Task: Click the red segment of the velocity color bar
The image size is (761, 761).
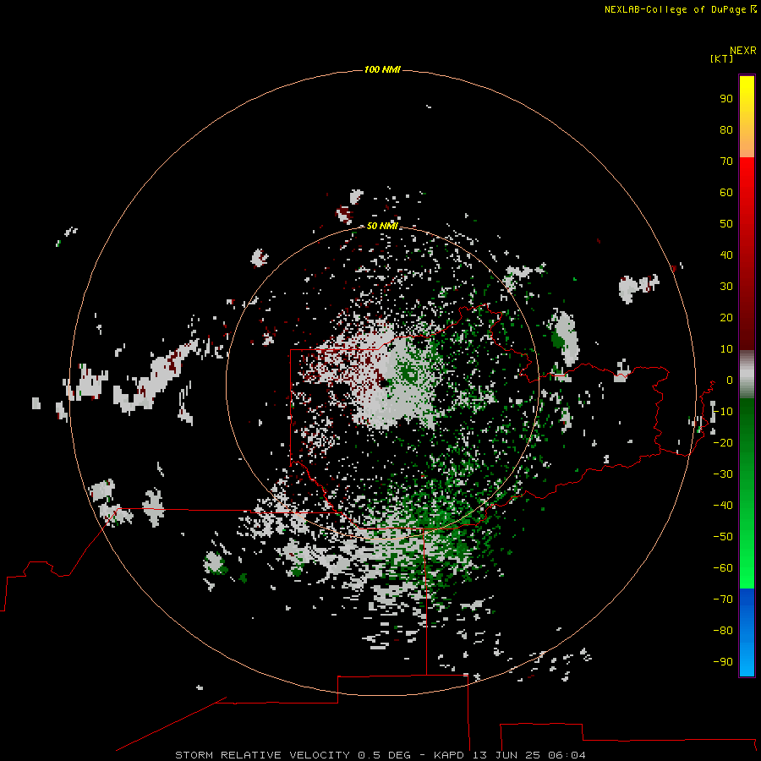Action: [x=747, y=252]
